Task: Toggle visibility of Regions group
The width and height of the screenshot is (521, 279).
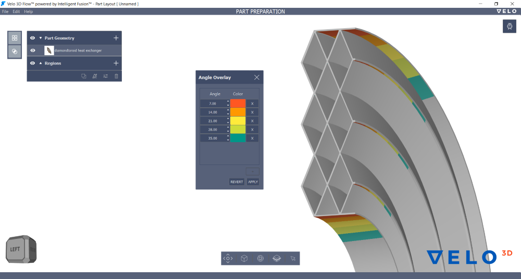Action: click(x=33, y=63)
